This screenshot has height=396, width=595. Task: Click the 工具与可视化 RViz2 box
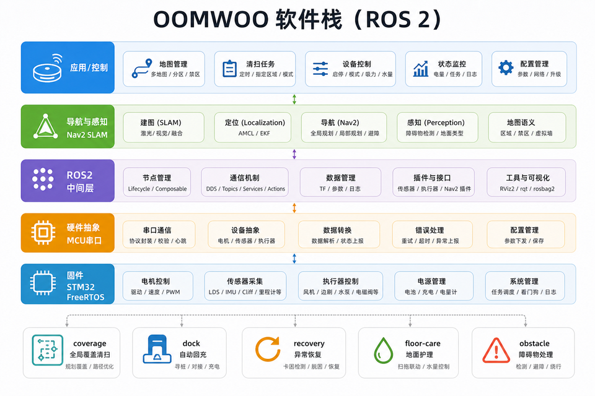[526, 183]
